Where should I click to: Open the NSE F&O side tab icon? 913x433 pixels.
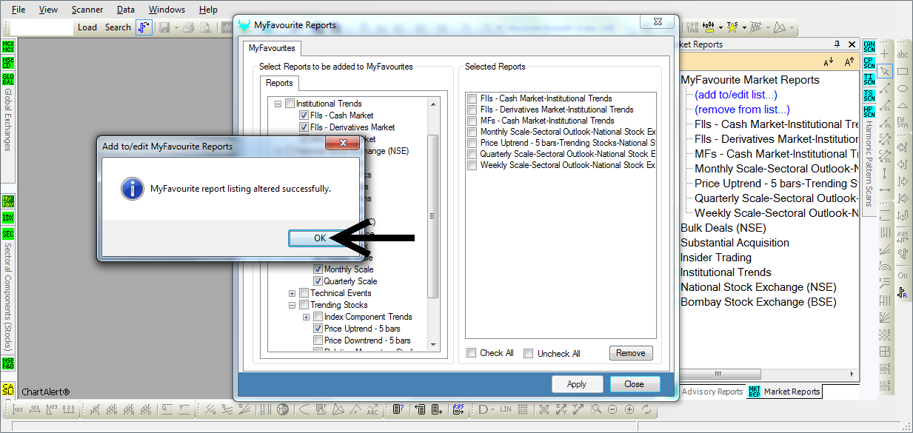(8, 363)
